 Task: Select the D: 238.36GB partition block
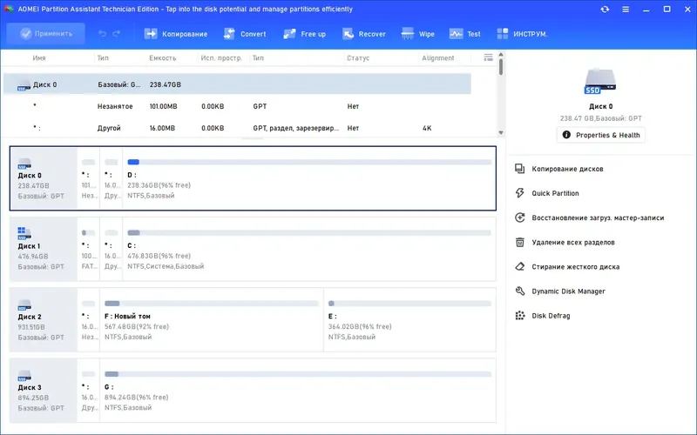point(309,178)
